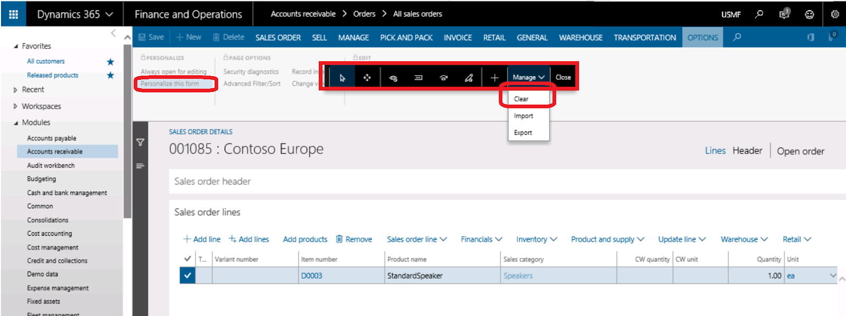
Task: Select the Skip tool in personalization toolbar
Action: pos(444,78)
